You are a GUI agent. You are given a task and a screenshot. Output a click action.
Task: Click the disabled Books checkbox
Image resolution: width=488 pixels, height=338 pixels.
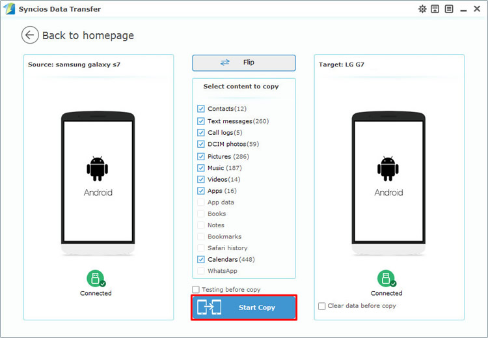click(x=201, y=214)
